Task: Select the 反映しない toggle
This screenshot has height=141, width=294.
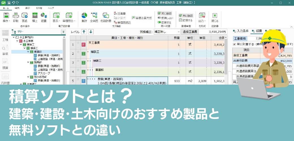Action: 165,18
